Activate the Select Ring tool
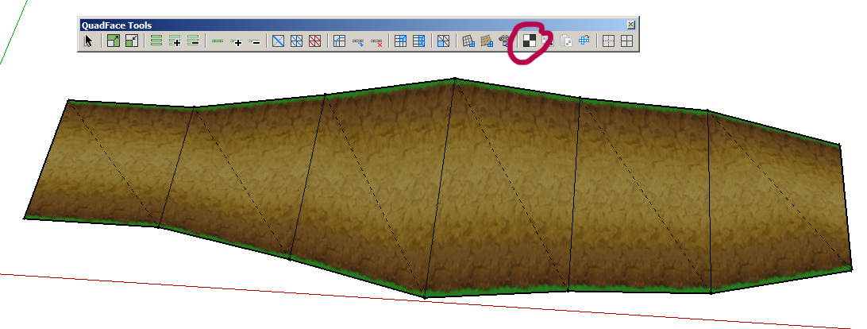 pos(156,41)
